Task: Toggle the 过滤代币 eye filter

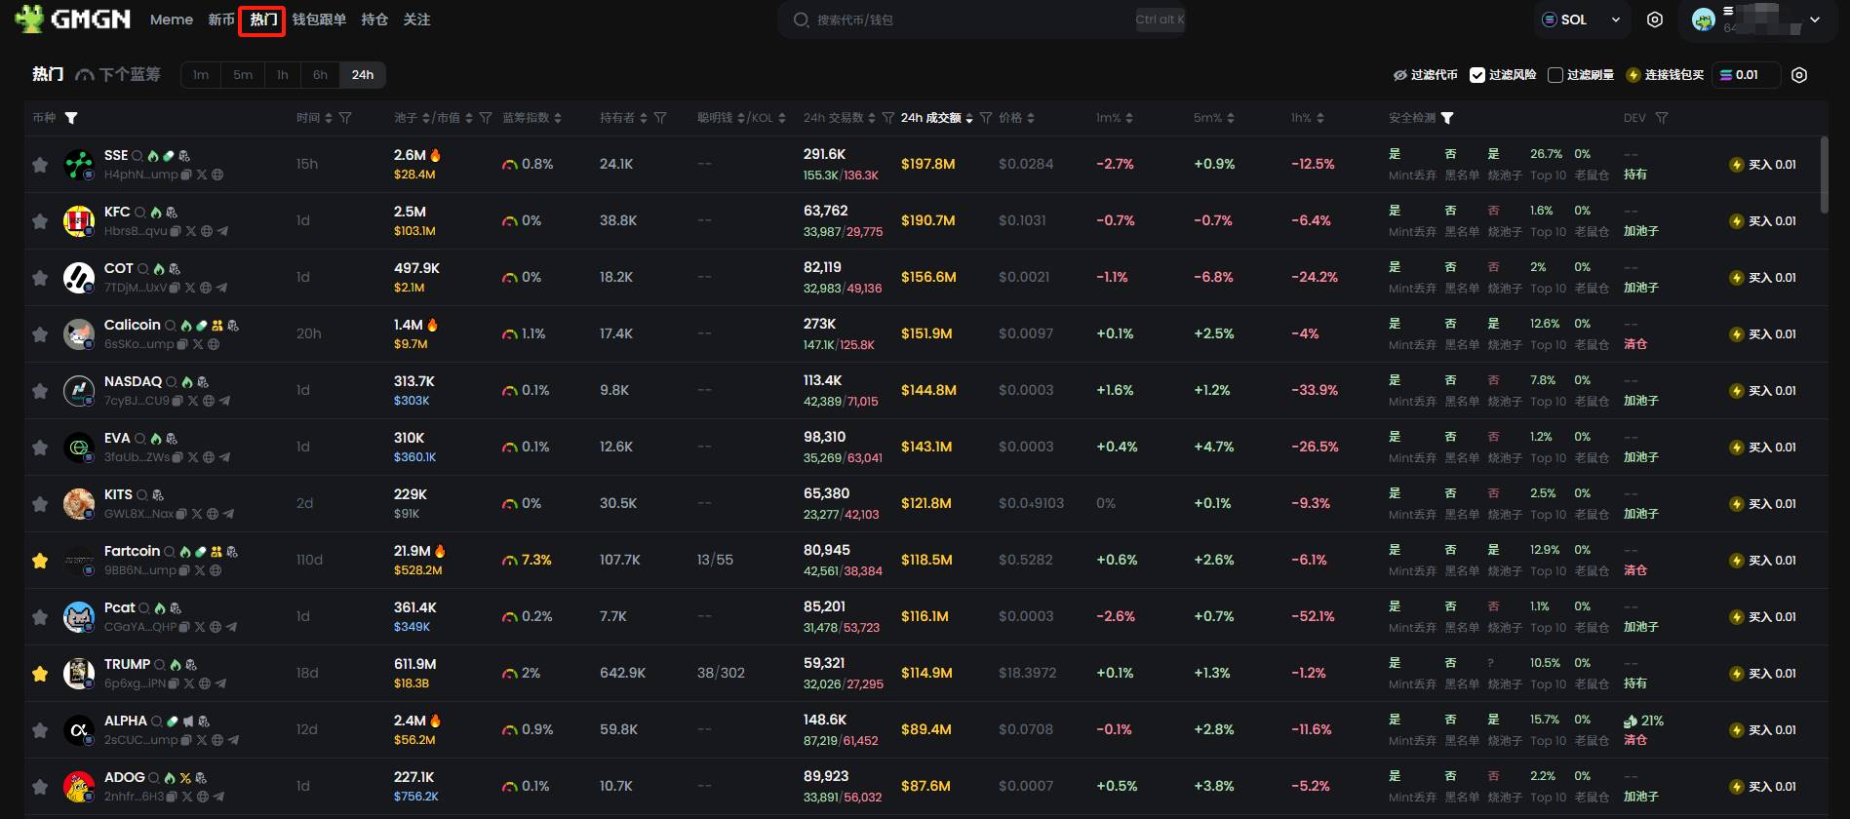Action: click(x=1425, y=75)
